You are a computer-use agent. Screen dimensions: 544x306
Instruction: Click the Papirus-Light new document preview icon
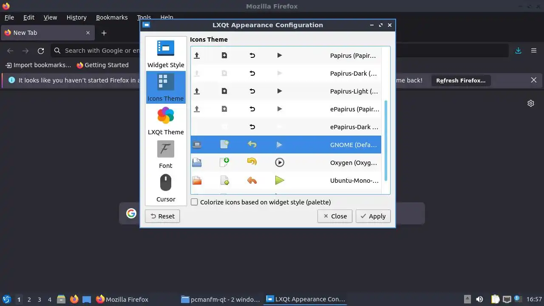tap(224, 91)
